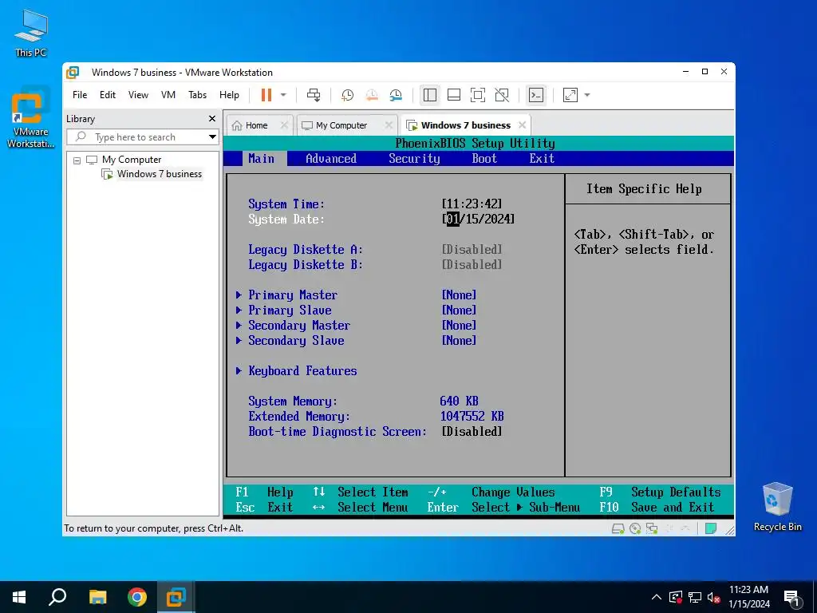This screenshot has width=817, height=613.
Task: Toggle the console view button
Action: coord(535,95)
